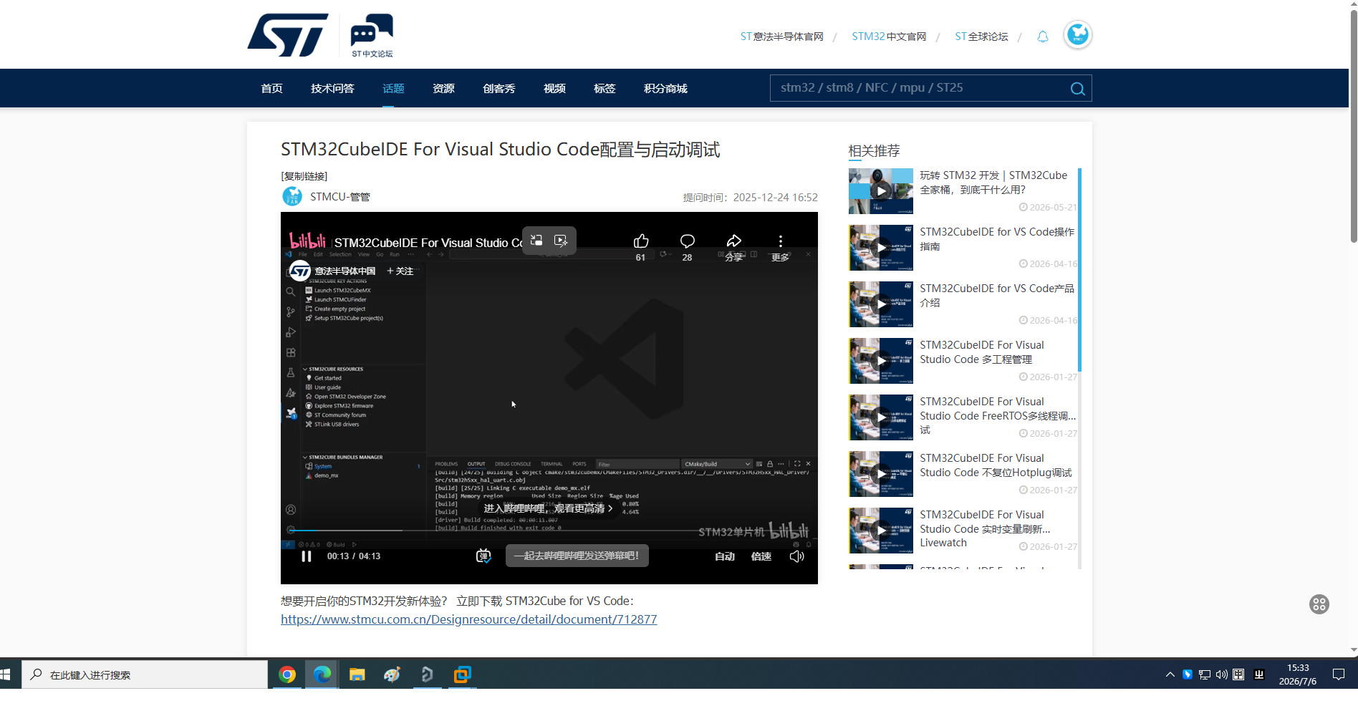Mute the video volume speaker icon
Image resolution: width=1358 pixels, height=716 pixels.
point(796,556)
